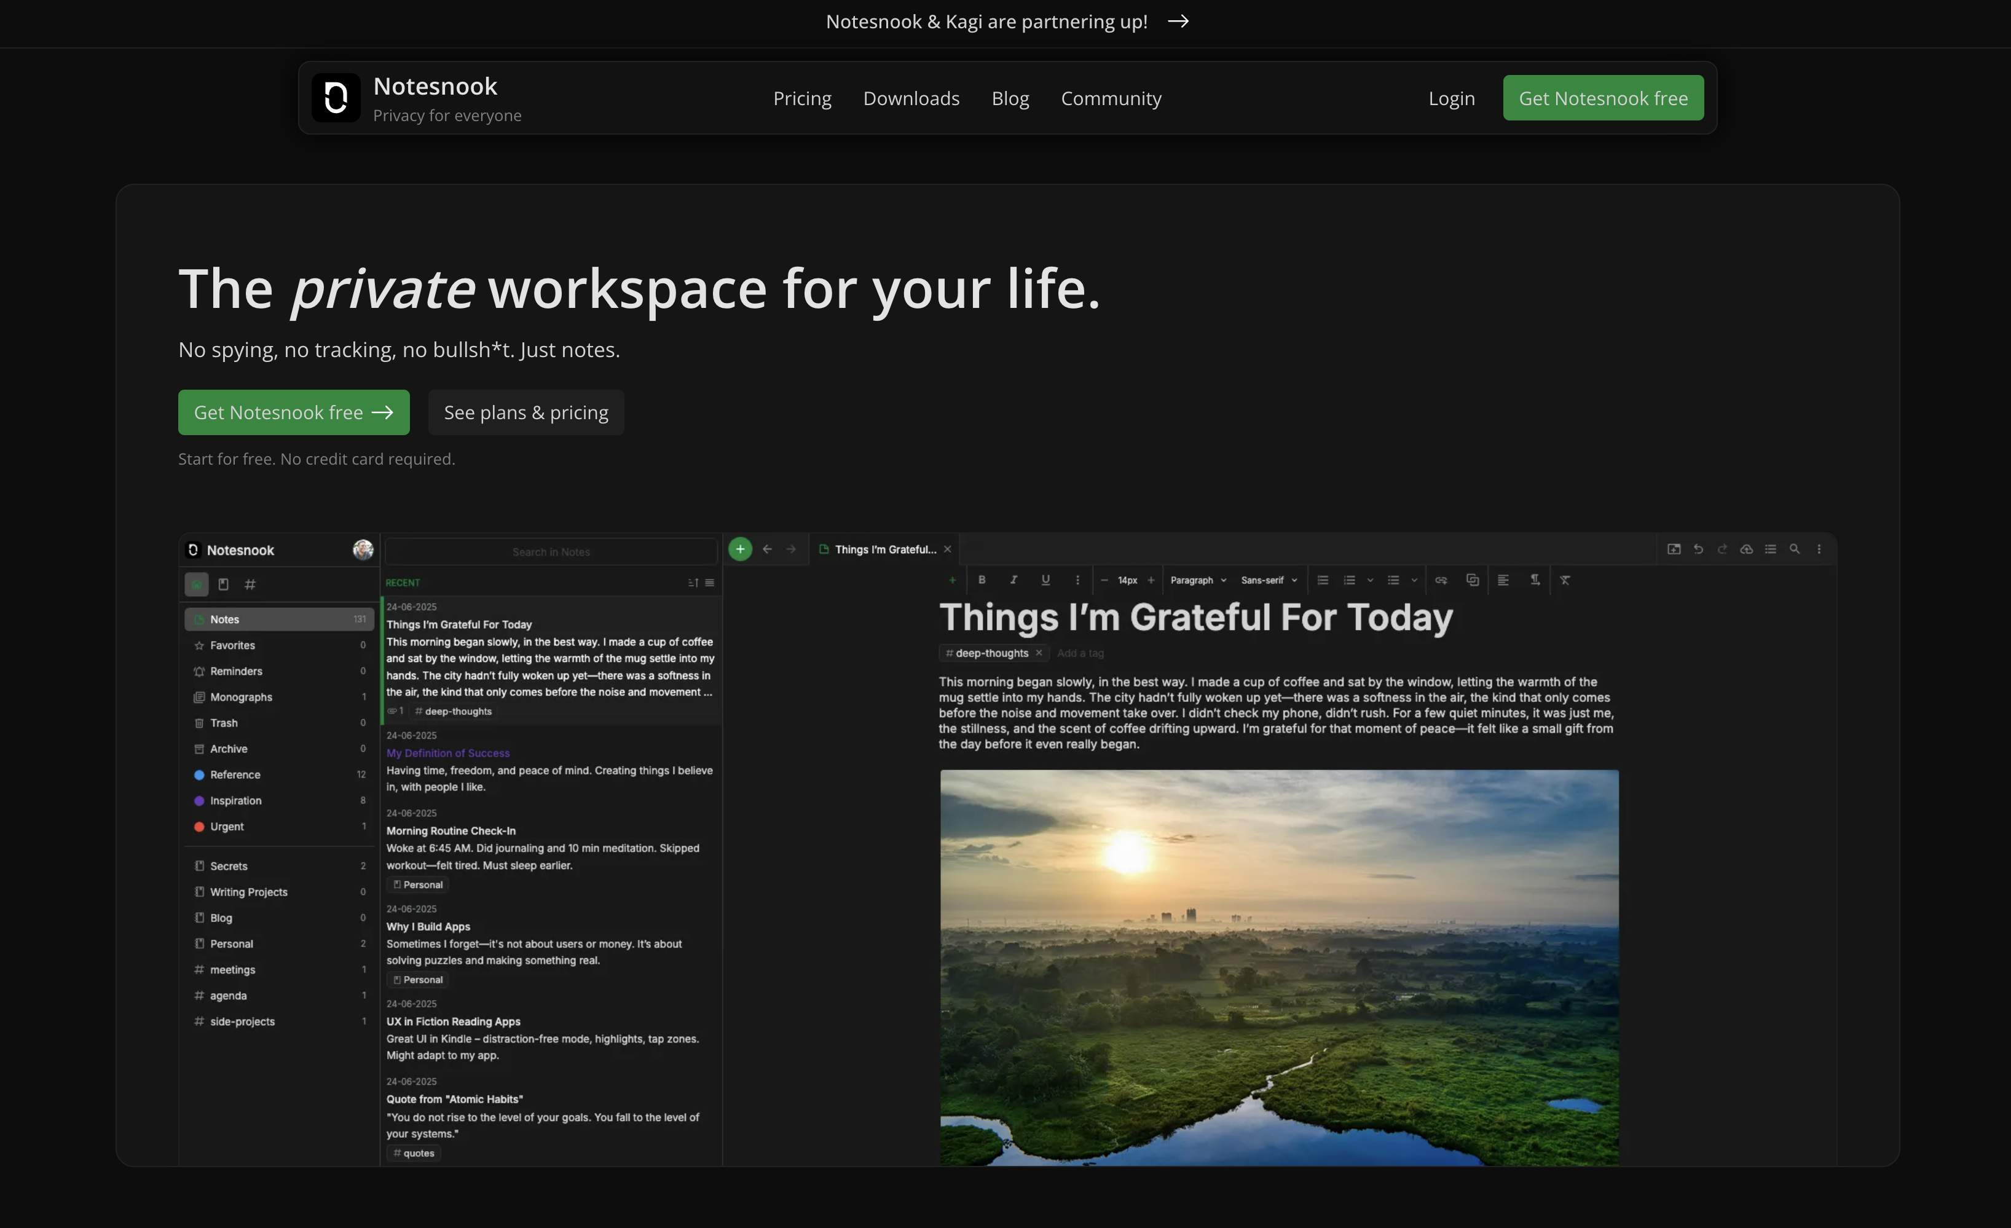Click the undo icon in editor
2011x1228 pixels.
(x=1698, y=549)
